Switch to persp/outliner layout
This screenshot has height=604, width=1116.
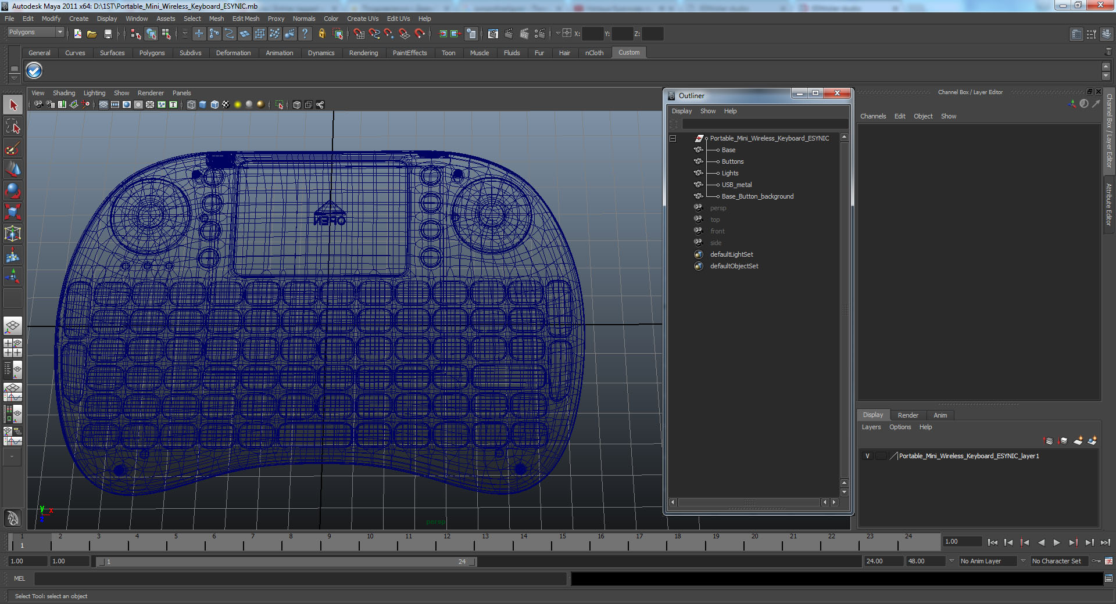(x=13, y=369)
